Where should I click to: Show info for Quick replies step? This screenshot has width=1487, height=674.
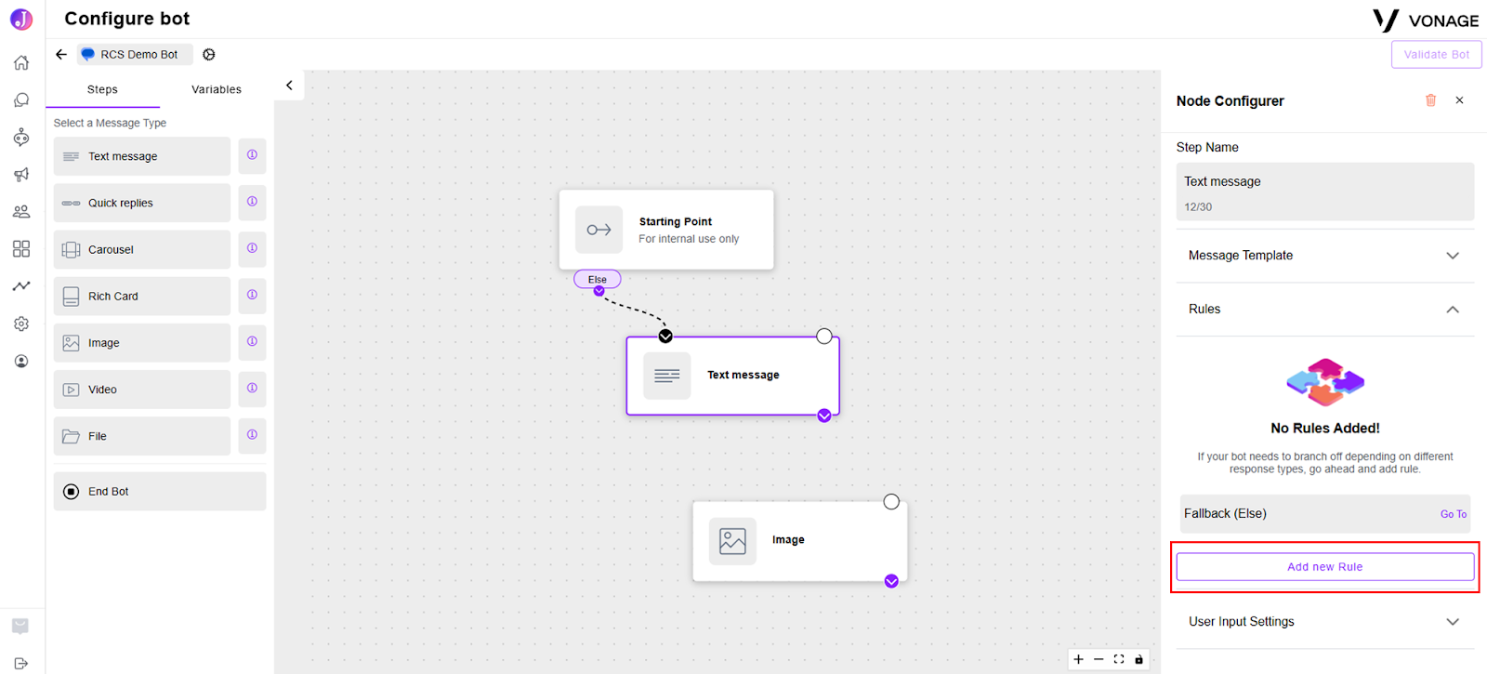(252, 202)
